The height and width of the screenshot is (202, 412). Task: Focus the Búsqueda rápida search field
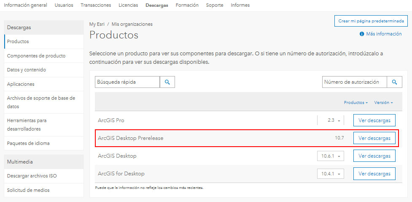click(x=127, y=82)
